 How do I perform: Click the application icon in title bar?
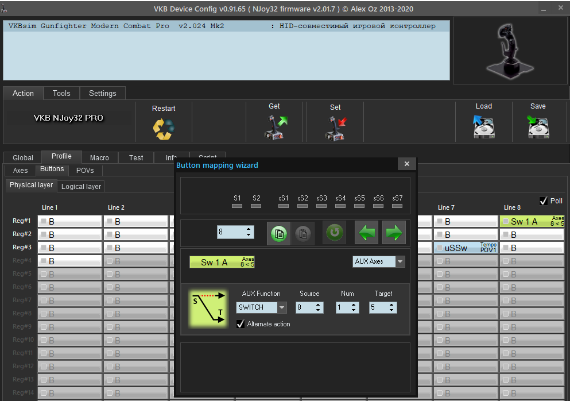click(3, 8)
